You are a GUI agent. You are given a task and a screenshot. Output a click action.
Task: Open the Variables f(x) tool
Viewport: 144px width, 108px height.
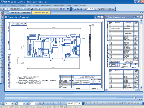pyautogui.click(x=64, y=9)
